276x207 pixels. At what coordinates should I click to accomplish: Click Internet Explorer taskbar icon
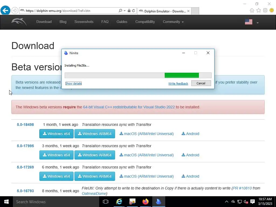coord(119,202)
